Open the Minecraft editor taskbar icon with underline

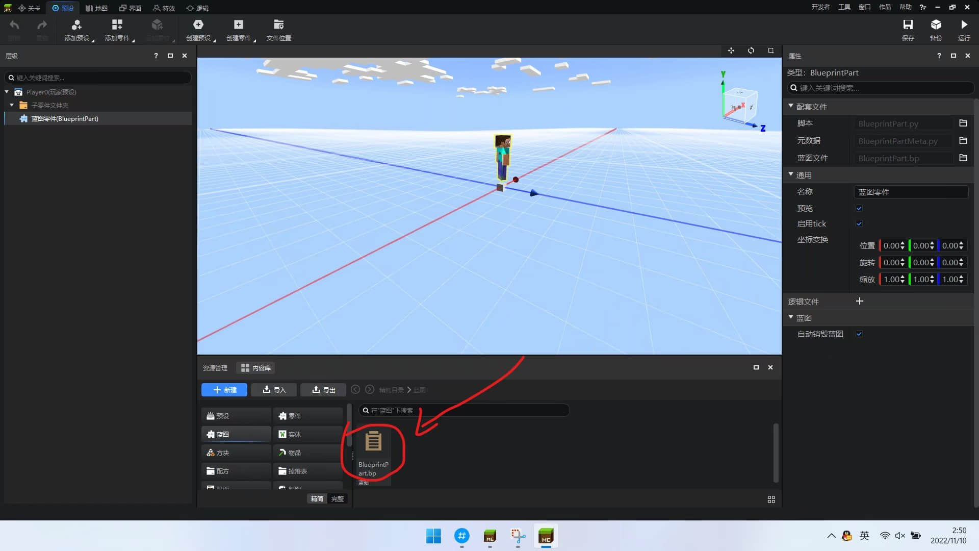point(546,536)
